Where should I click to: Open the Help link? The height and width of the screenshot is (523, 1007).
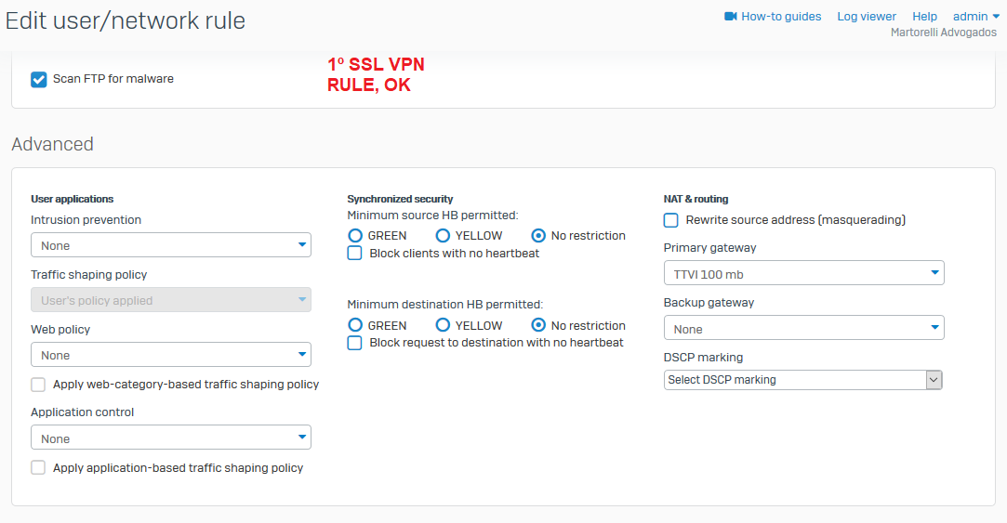[924, 17]
